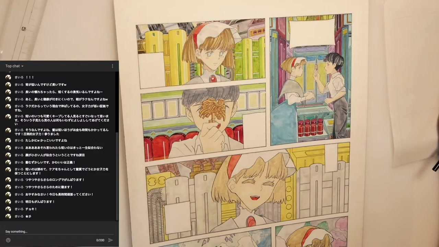Focus the "Say something..." chat input
The height and width of the screenshot is (247, 439).
click(x=59, y=232)
